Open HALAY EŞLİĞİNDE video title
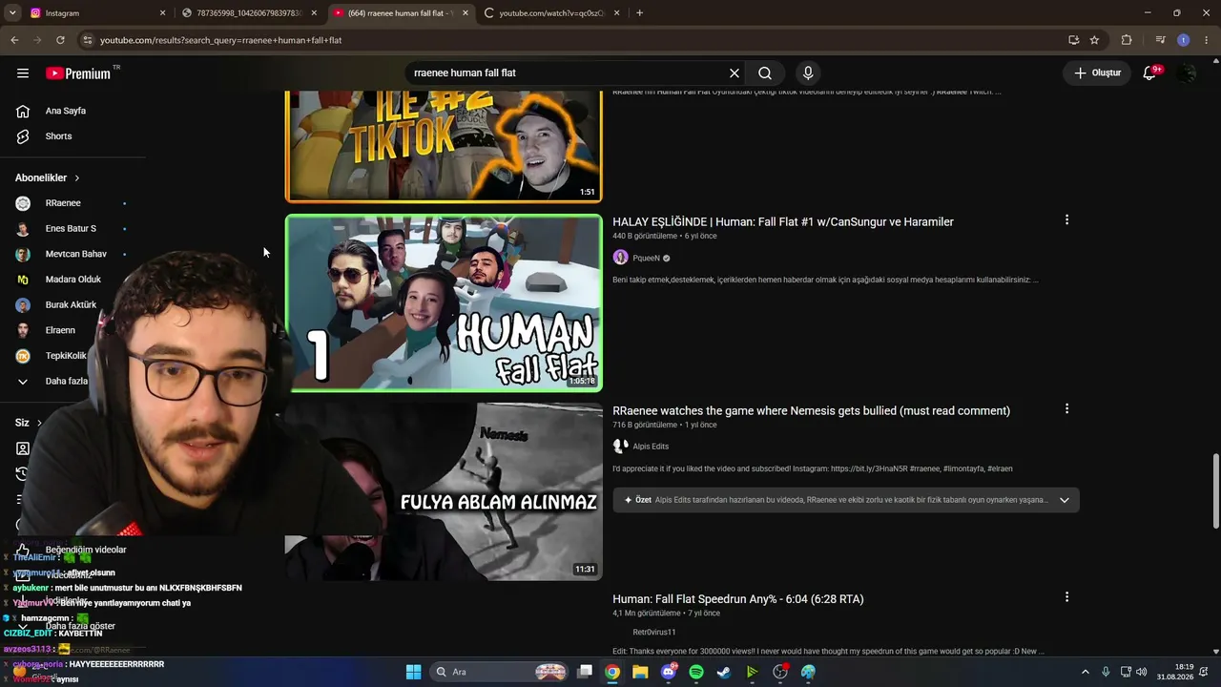Viewport: 1221px width, 687px height. 783,222
